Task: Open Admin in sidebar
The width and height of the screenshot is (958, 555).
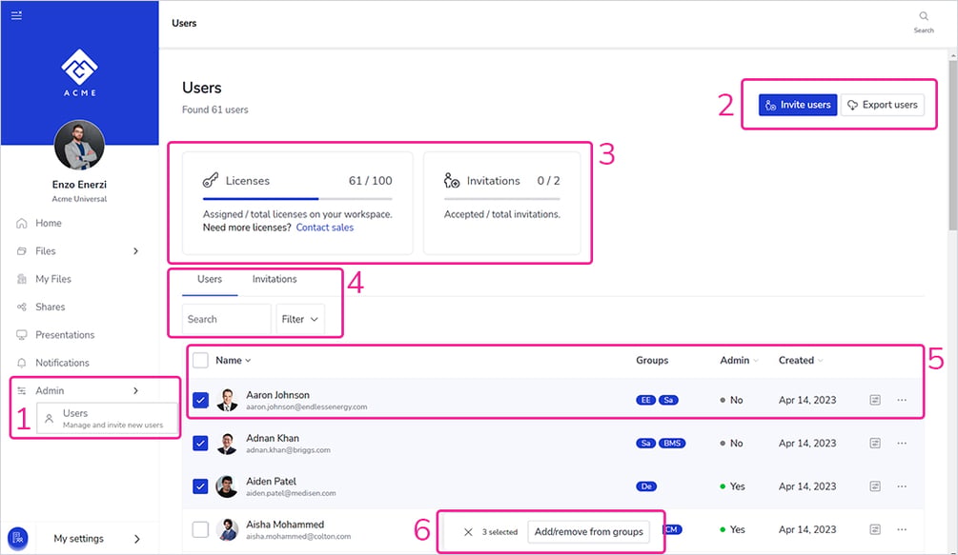Action: coord(50,390)
